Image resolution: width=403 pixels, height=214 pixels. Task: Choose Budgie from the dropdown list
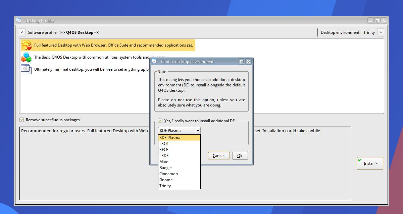[x=179, y=168]
